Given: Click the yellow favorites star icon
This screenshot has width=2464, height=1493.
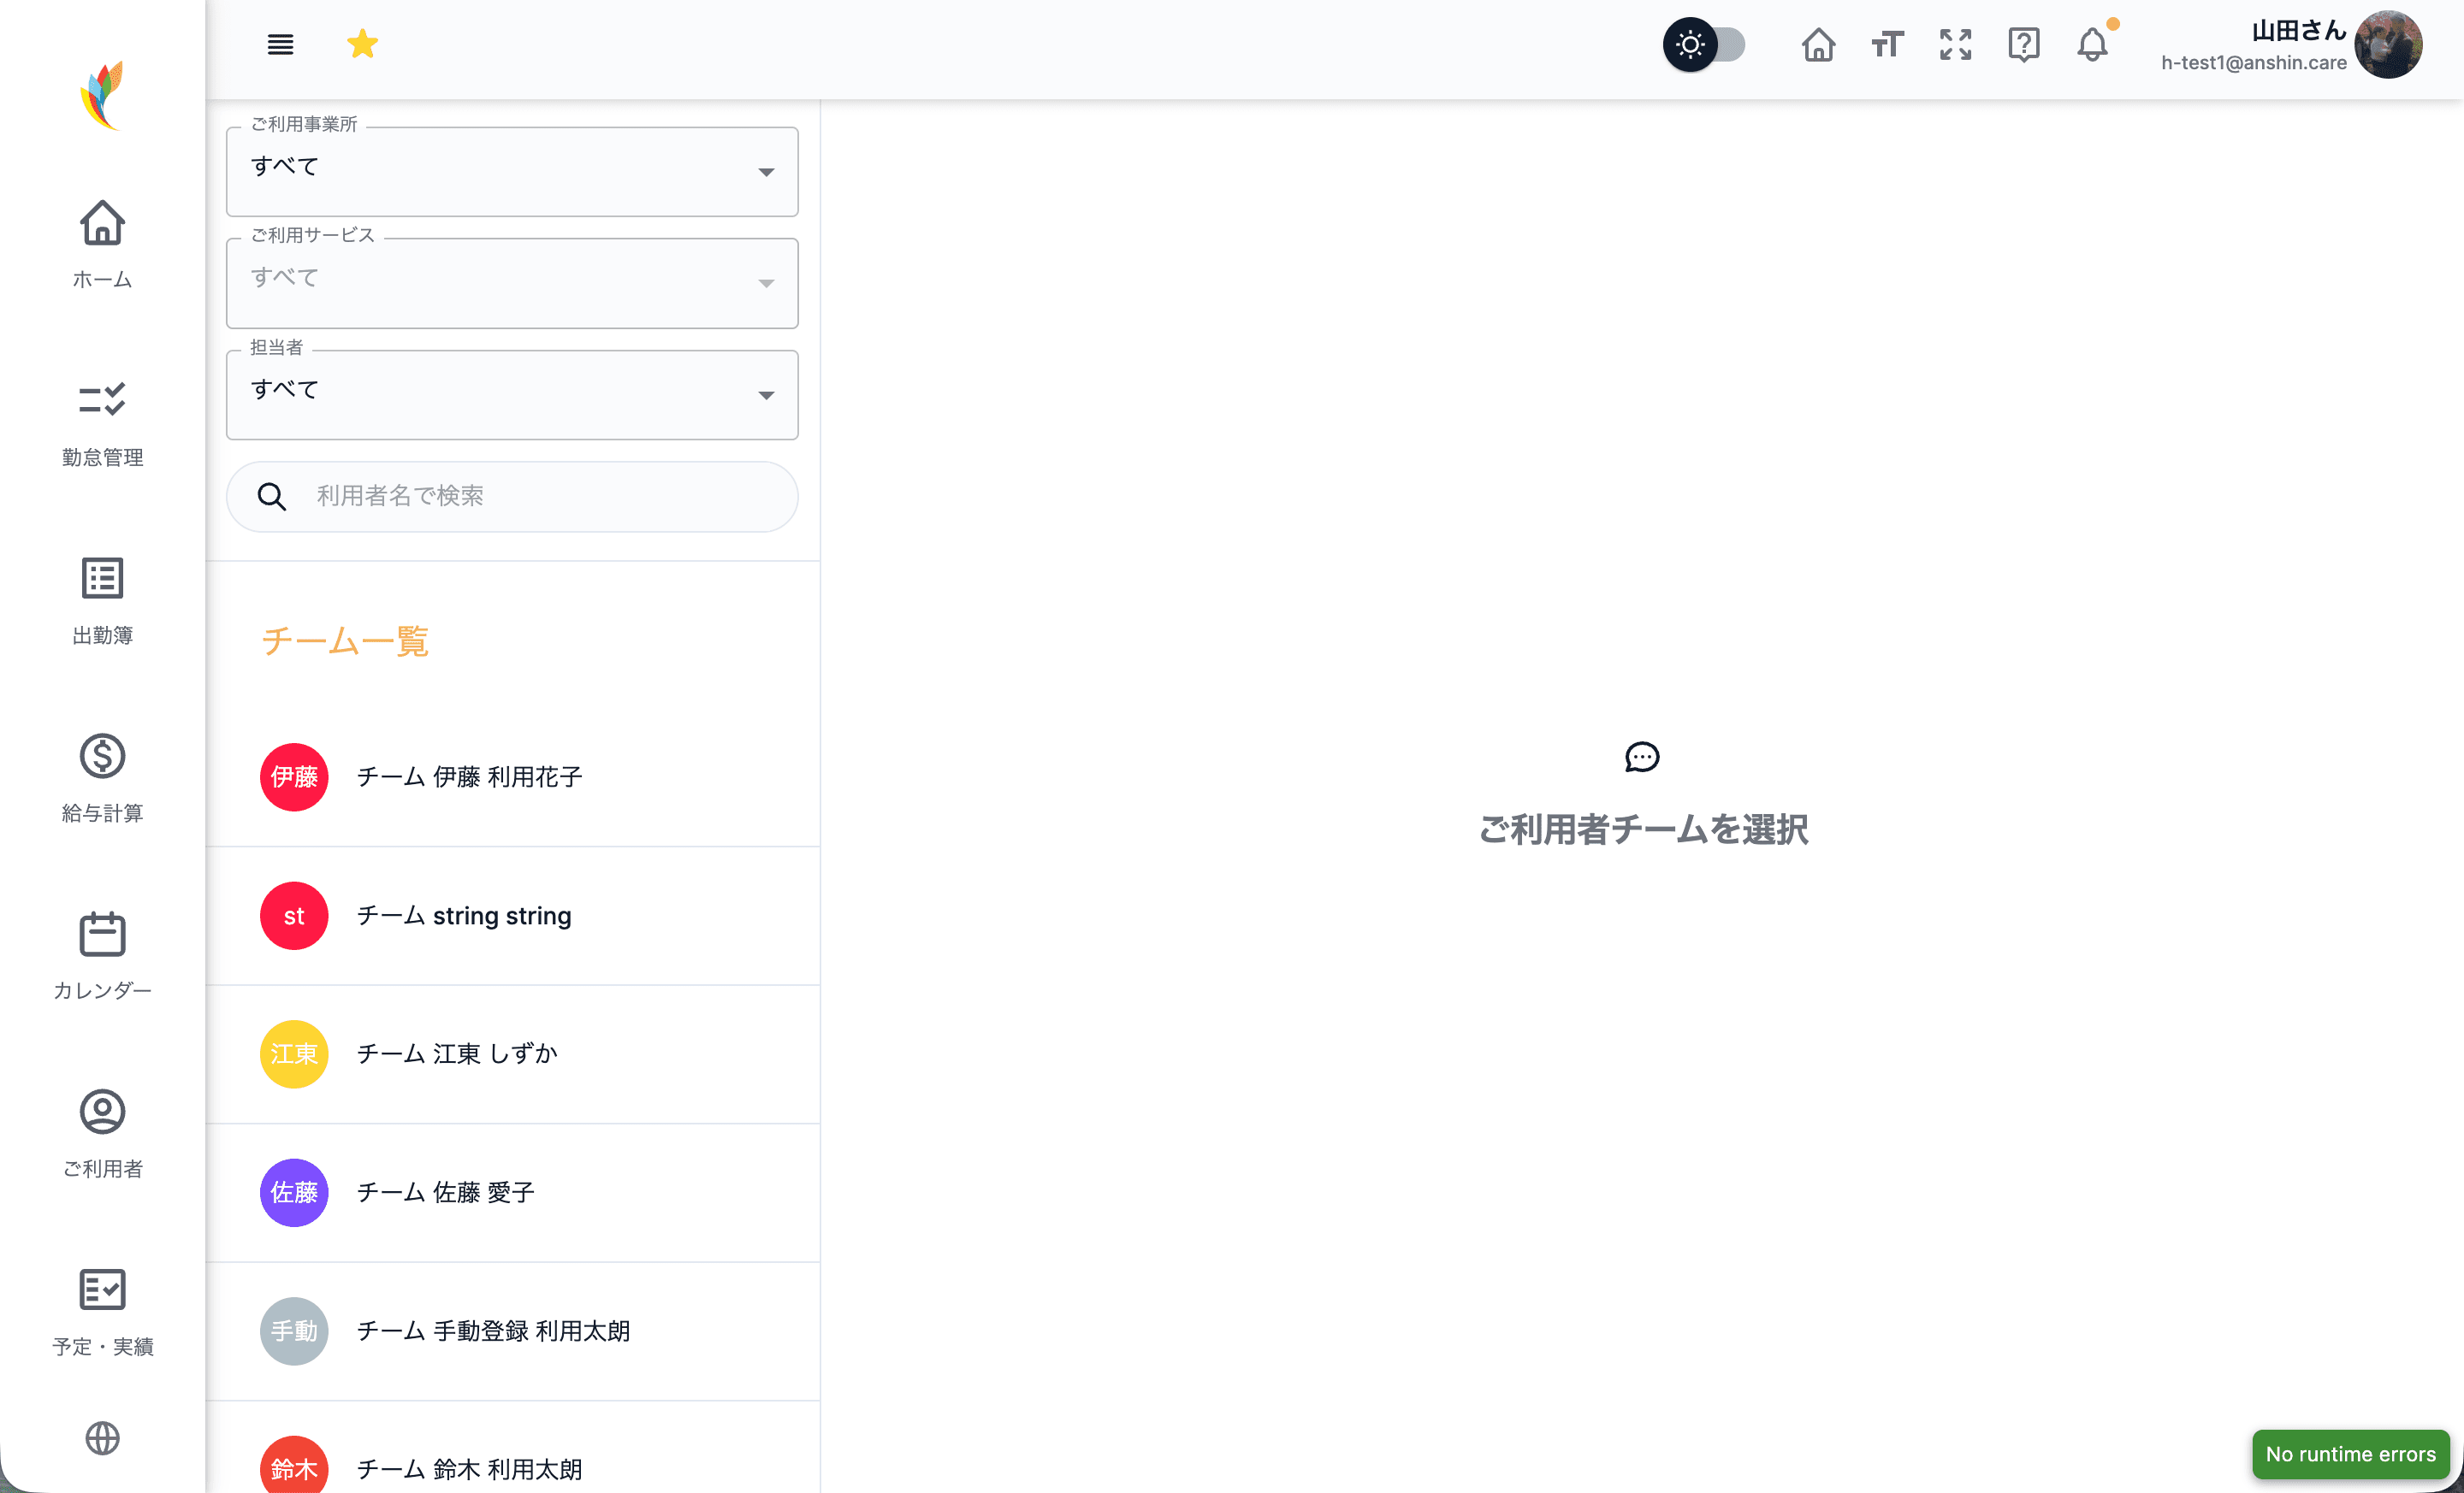Looking at the screenshot, I should [x=362, y=44].
